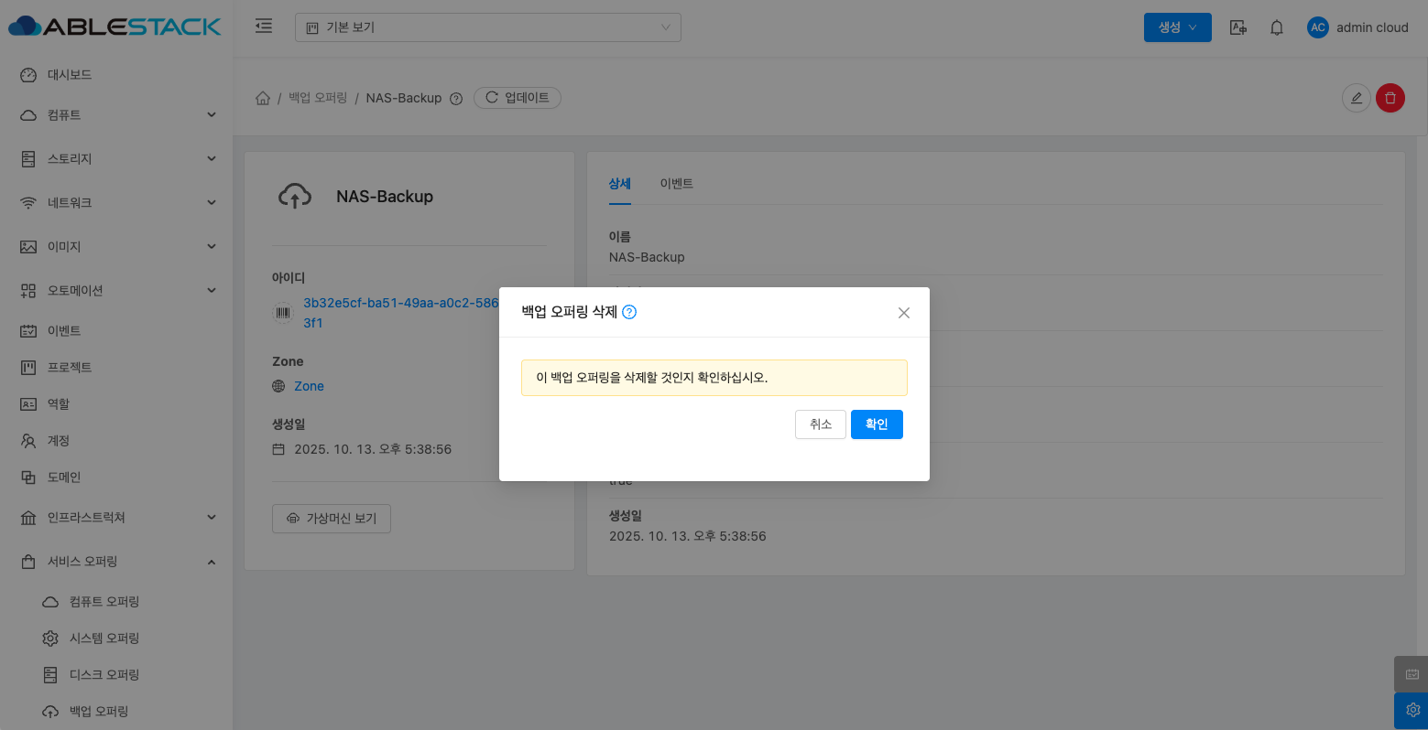Viewport: 1428px width, 730px height.
Task: Open the settings gear at bottom right
Action: tap(1412, 710)
